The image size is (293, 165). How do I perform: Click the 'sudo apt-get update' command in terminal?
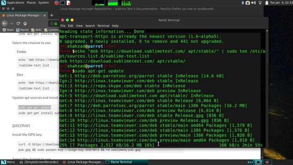[x=99, y=71]
